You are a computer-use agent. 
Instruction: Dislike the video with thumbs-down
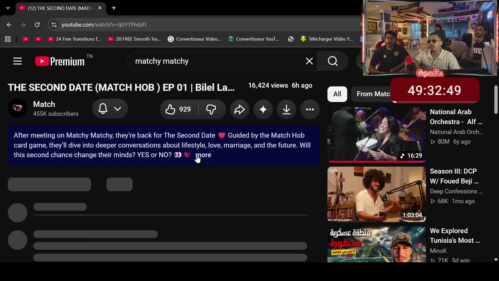211,110
